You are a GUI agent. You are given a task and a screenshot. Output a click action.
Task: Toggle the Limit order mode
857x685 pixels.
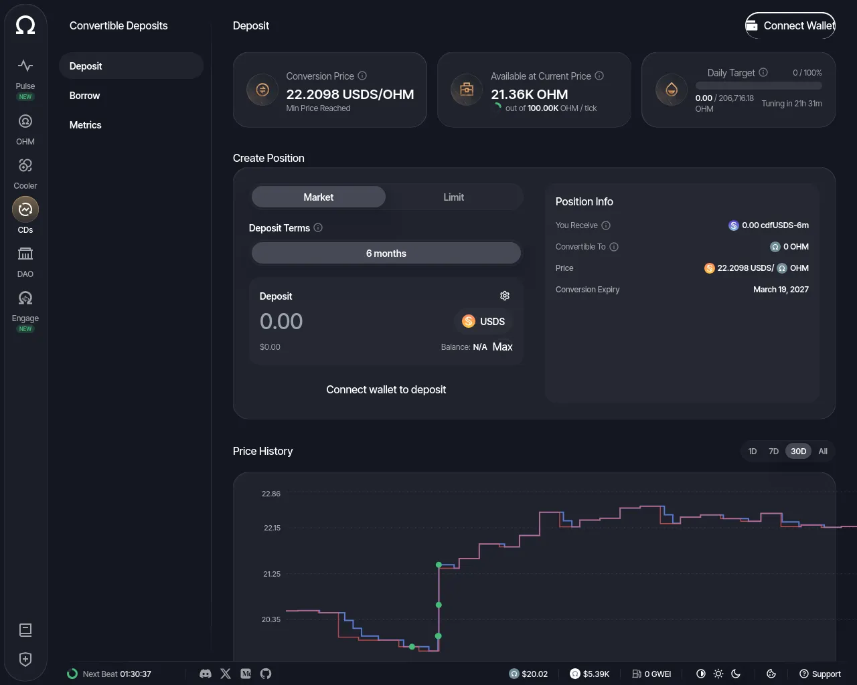pyautogui.click(x=453, y=197)
